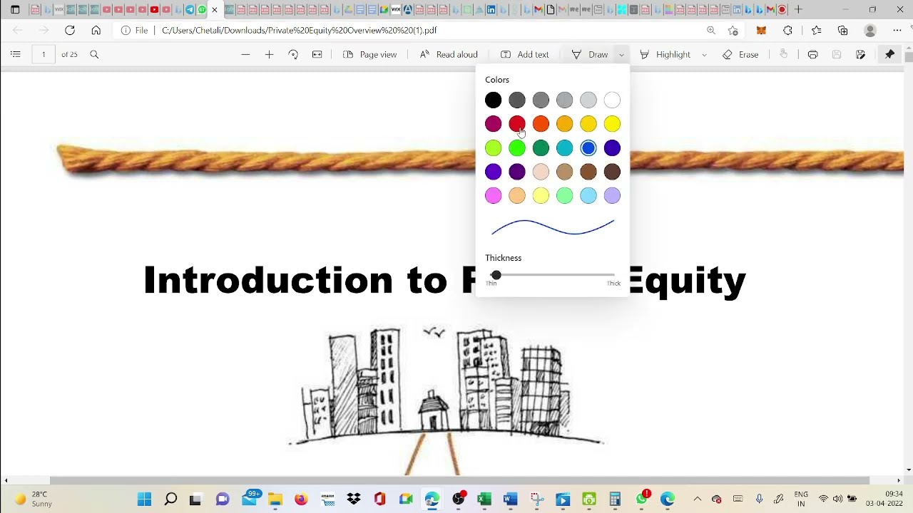Viewport: 913px width, 513px height.
Task: Activate the Erase tool
Action: pos(740,54)
